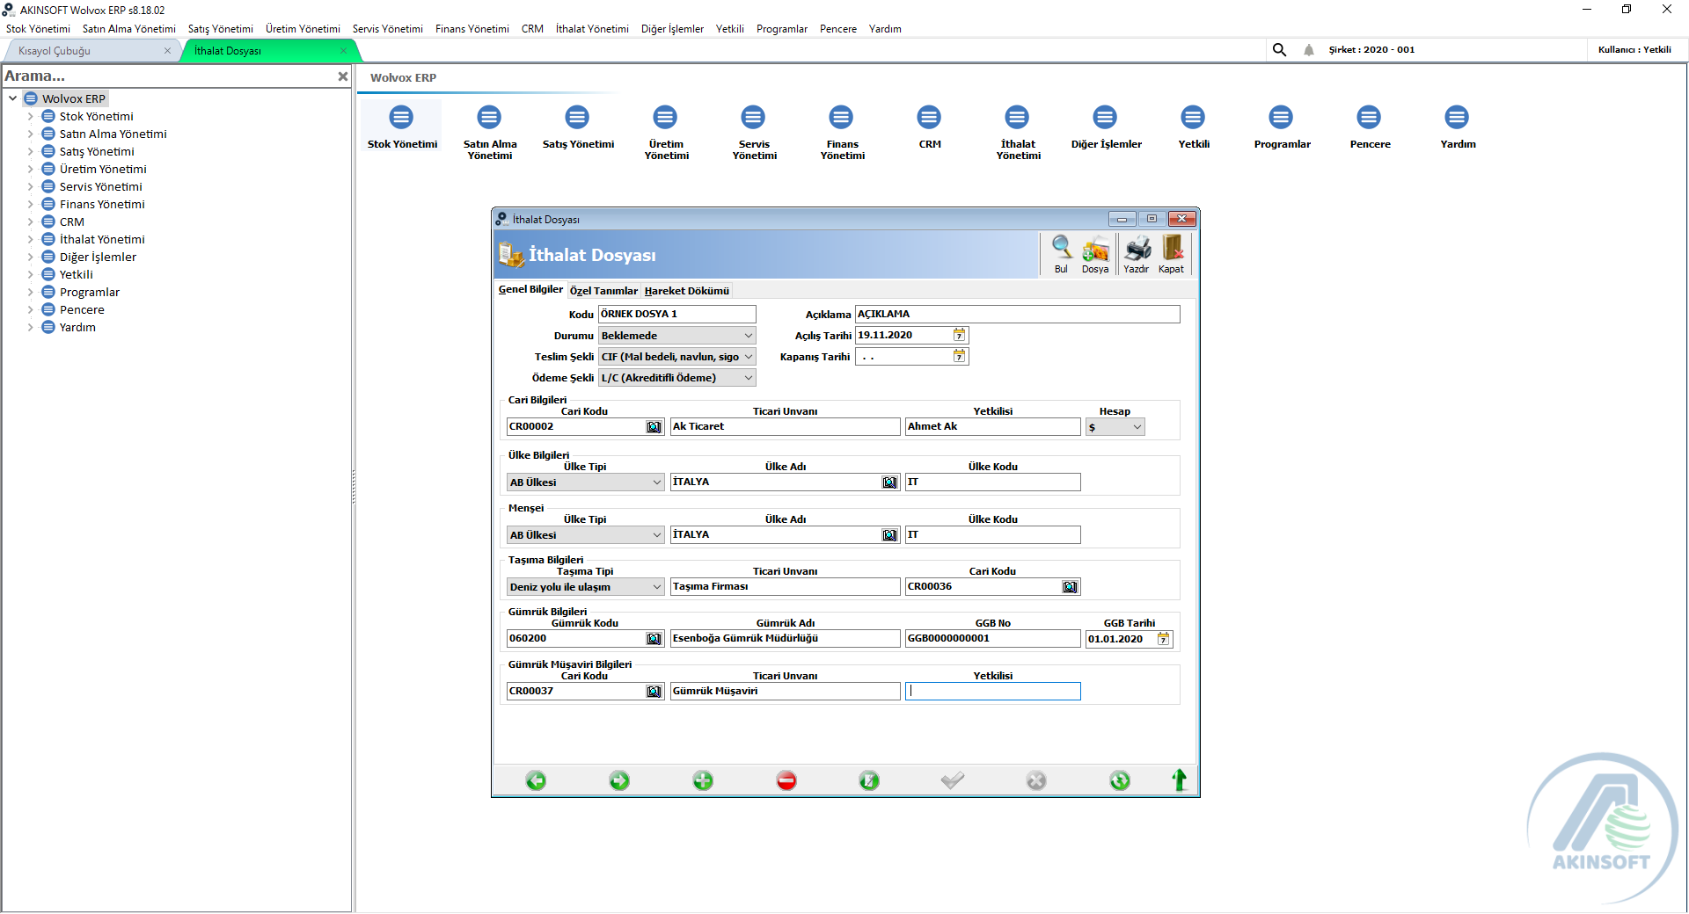Viewport: 1689px width, 914px height.
Task: Close the İthalat Dosyası green tab
Action: 343,51
